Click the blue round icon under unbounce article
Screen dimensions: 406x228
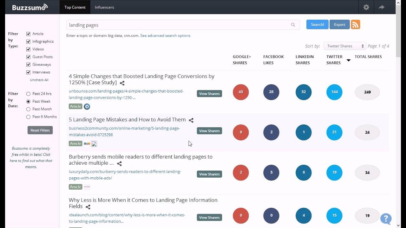point(87,106)
